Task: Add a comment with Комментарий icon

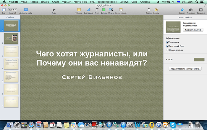Action: [x=121, y=10]
